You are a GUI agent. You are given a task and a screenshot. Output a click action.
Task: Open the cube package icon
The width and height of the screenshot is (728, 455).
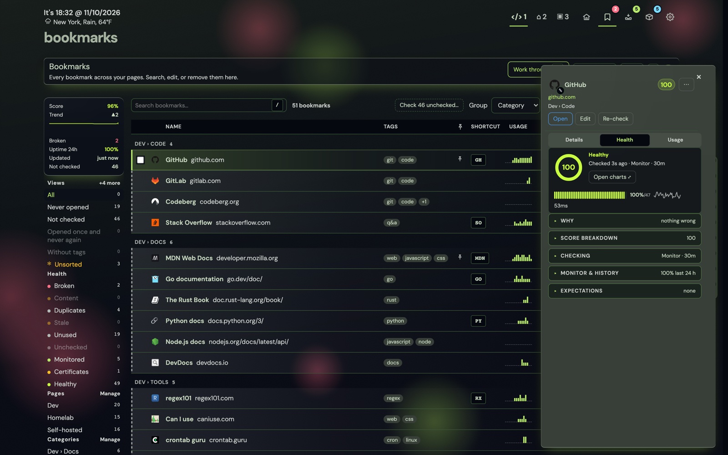(649, 17)
